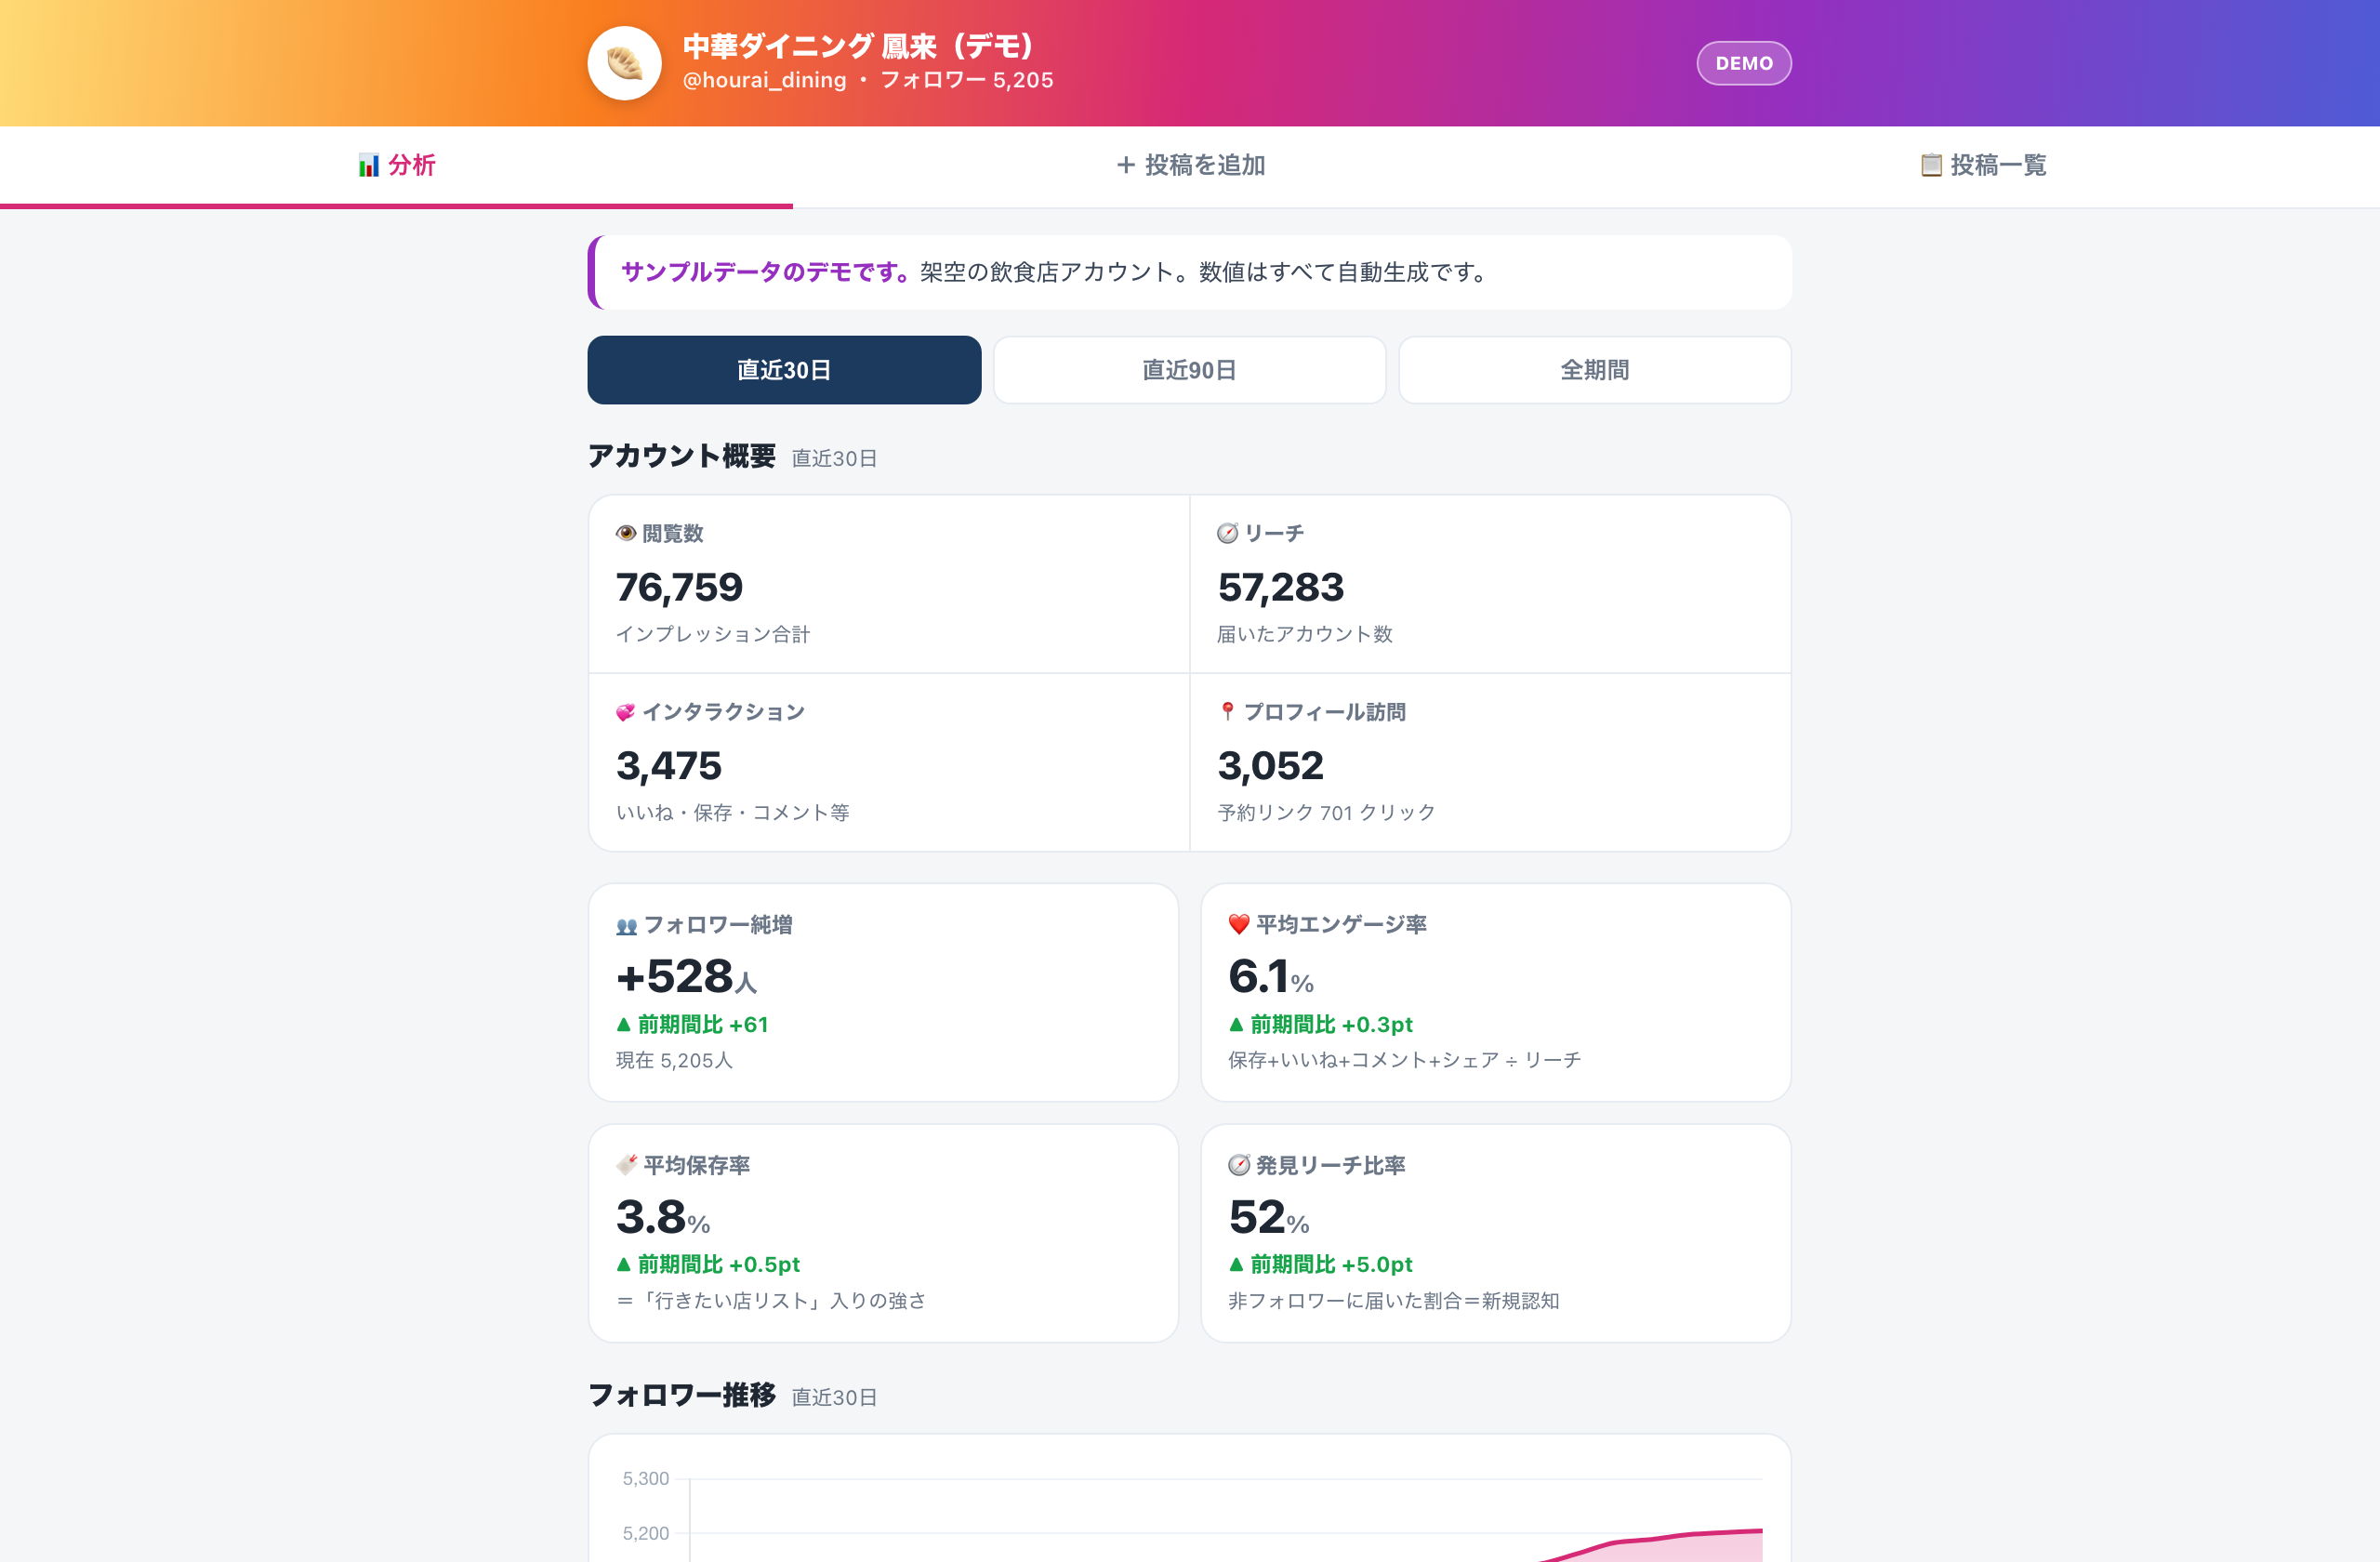Image resolution: width=2380 pixels, height=1562 pixels.
Task: Click the 保存+いいね+コメント+シェア ÷ リーチ caption
Action: [x=1404, y=1060]
